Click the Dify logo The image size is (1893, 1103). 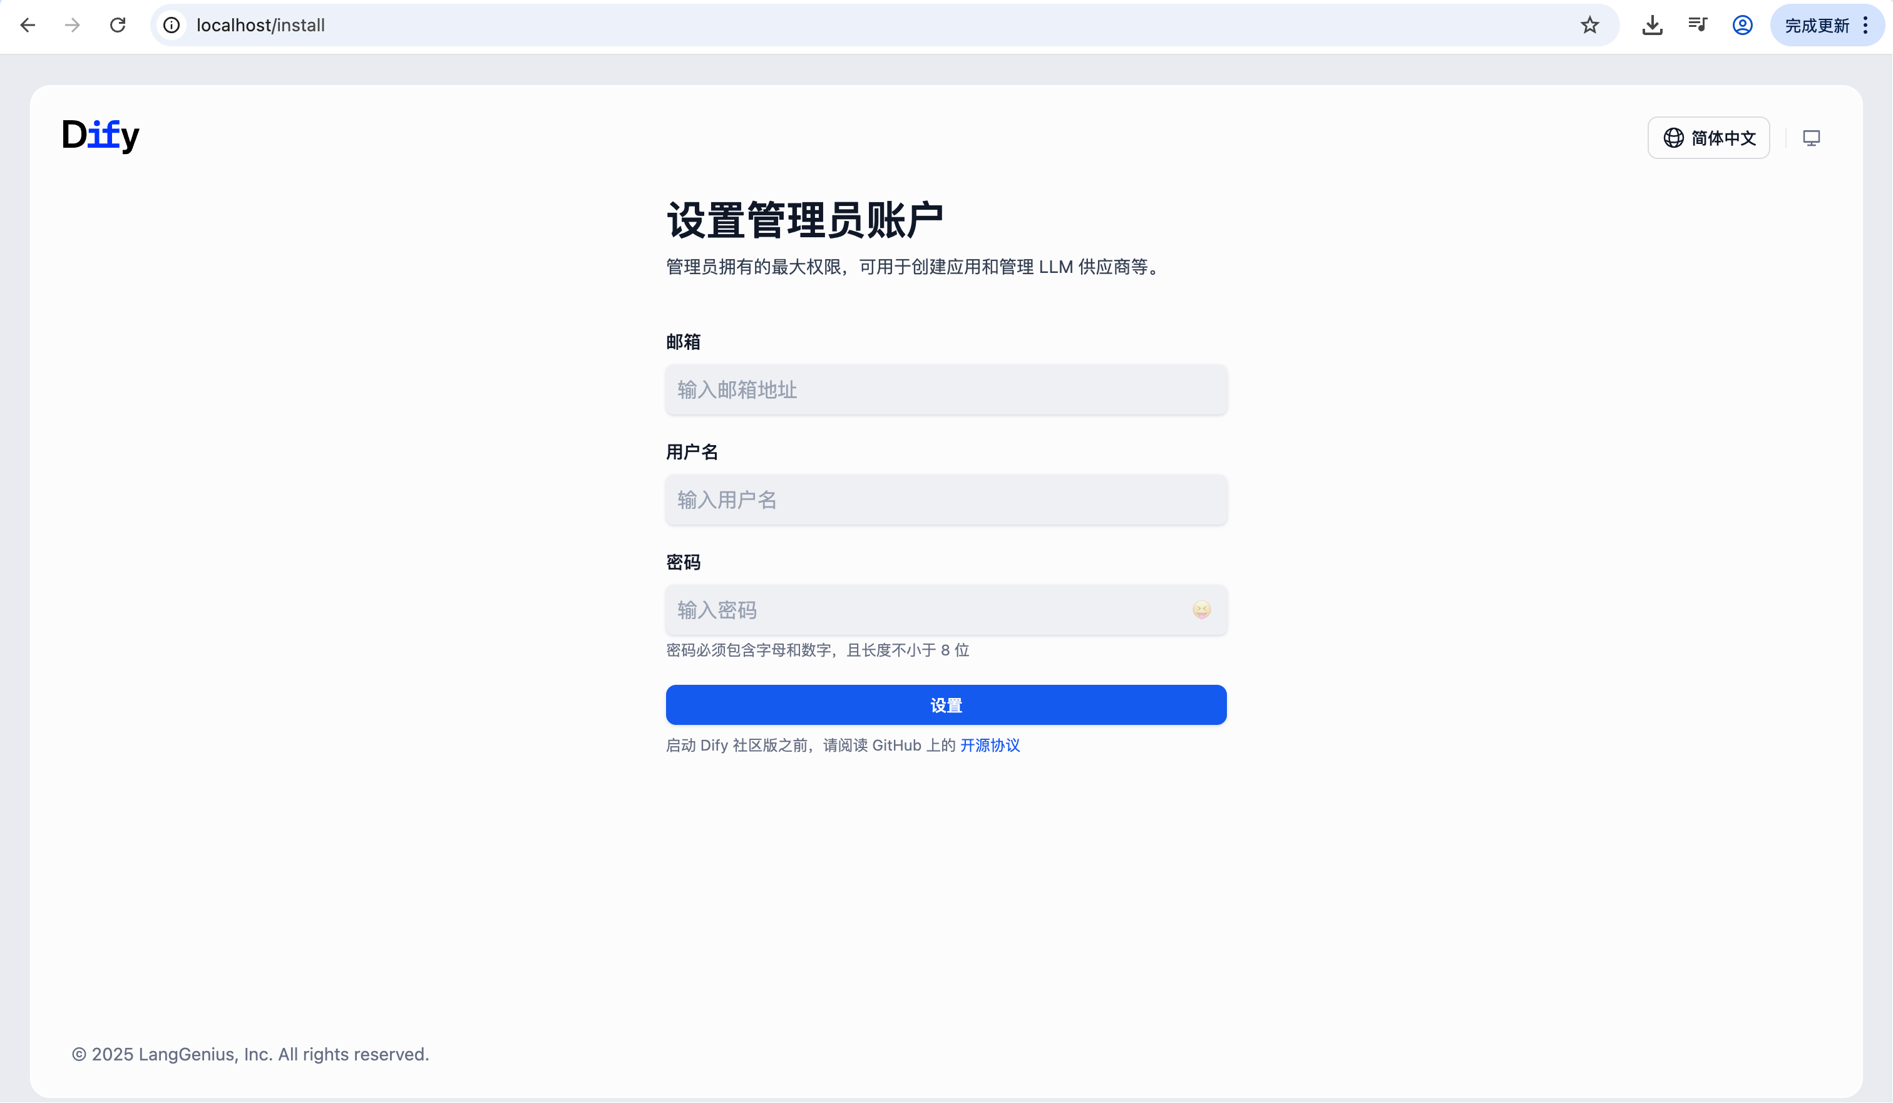click(x=101, y=136)
